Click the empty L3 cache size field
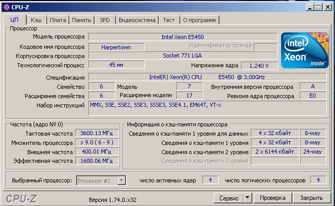The width and height of the screenshot is (335, 206). click(275, 161)
